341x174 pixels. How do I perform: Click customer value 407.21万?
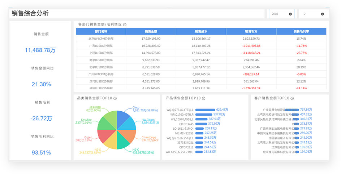pyautogui.click(x=306, y=114)
